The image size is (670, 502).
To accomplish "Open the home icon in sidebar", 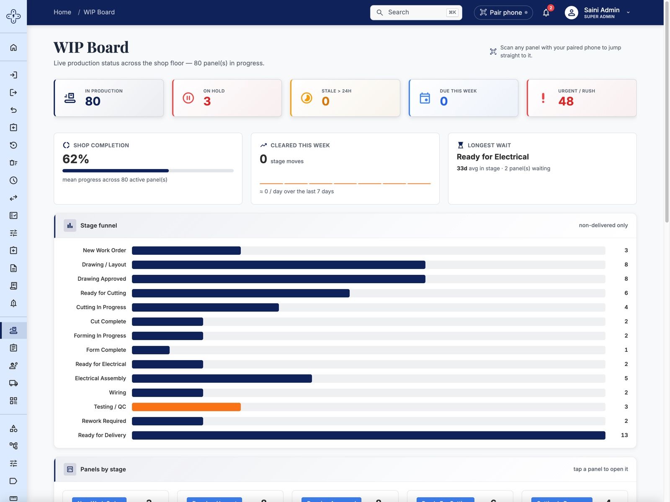I will [x=13, y=47].
